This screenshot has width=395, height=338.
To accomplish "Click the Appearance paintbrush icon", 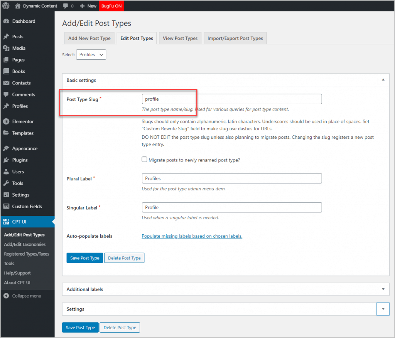I will (6, 148).
